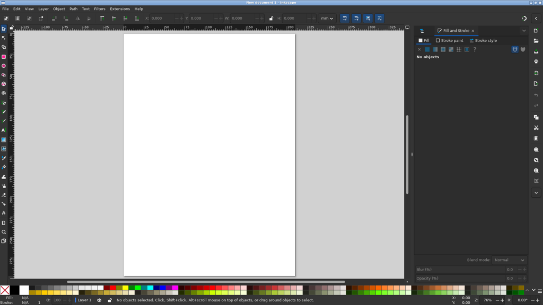Collapse the side toolbar with arrow button
This screenshot has width=543, height=305.
click(x=536, y=19)
